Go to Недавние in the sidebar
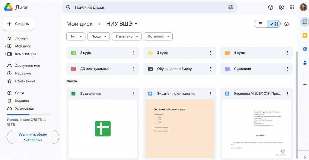Viewport: 309px width, 160px height. tap(23, 74)
